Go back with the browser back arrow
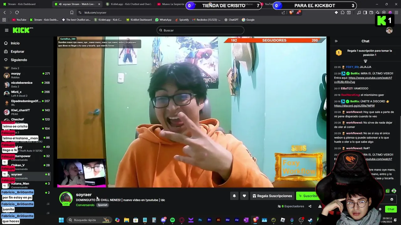 pyautogui.click(x=4, y=12)
